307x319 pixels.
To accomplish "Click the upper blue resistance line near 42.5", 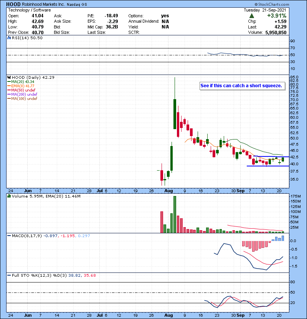I will (x=271, y=157).
